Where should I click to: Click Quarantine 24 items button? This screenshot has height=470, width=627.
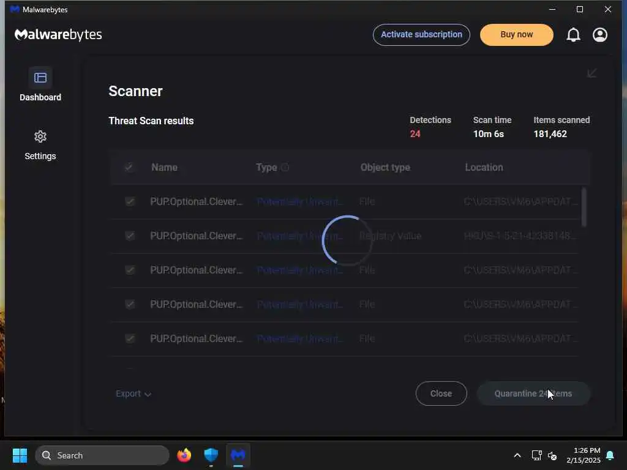(x=533, y=394)
